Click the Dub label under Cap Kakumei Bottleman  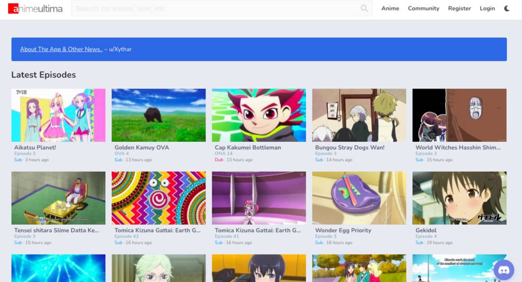click(219, 160)
